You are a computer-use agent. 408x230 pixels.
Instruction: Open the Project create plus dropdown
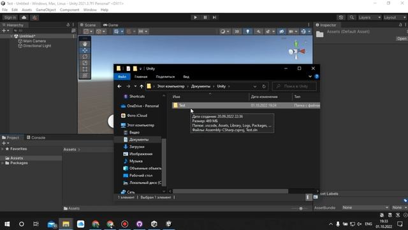[6, 143]
